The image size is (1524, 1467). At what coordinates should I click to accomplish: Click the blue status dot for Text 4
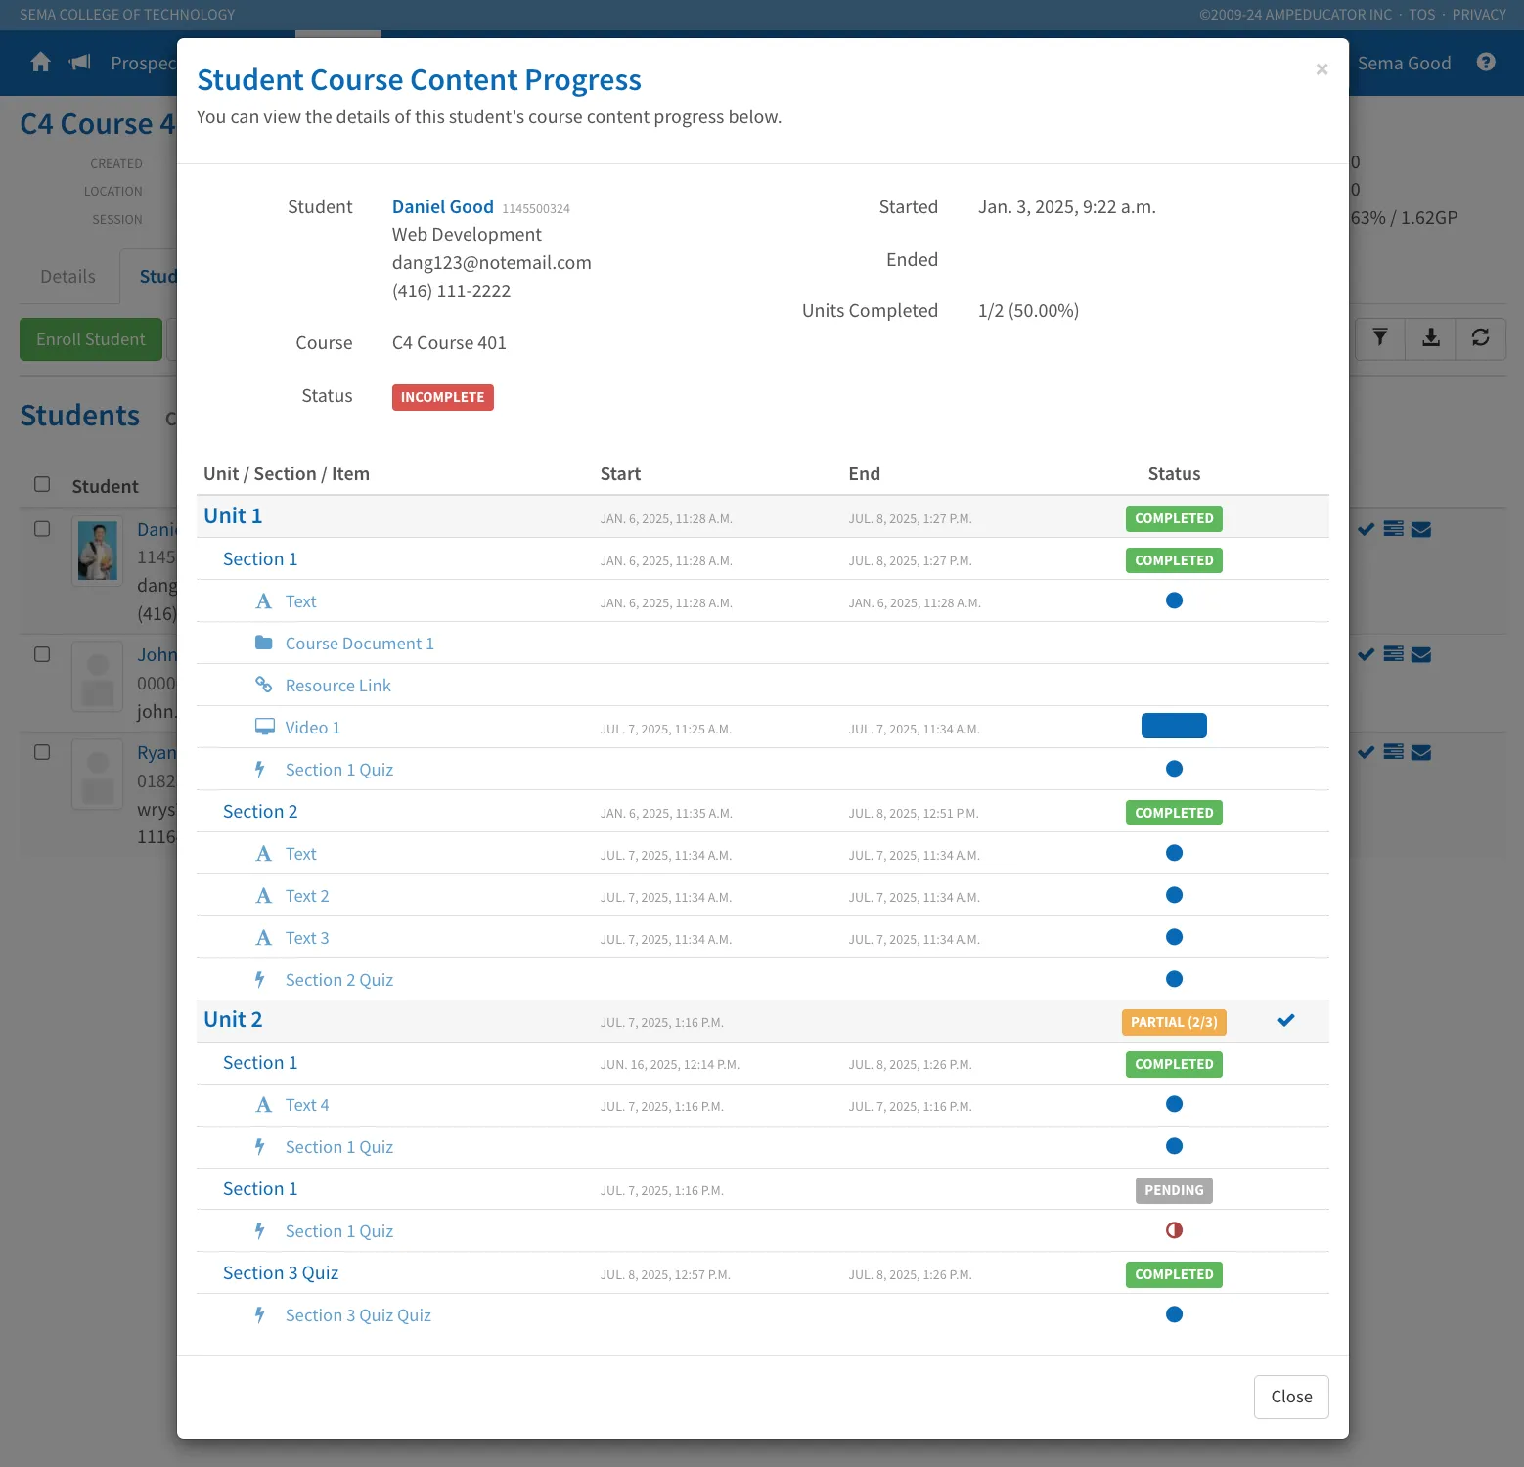1175,1104
